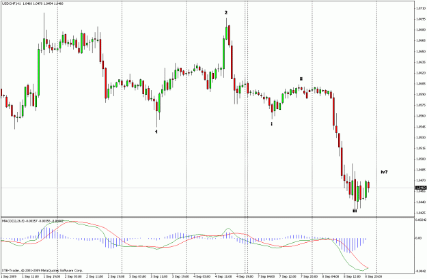Click the "2 Sep 03:00" time axis label
This screenshot has width=427, height=279.
(x=74, y=276)
